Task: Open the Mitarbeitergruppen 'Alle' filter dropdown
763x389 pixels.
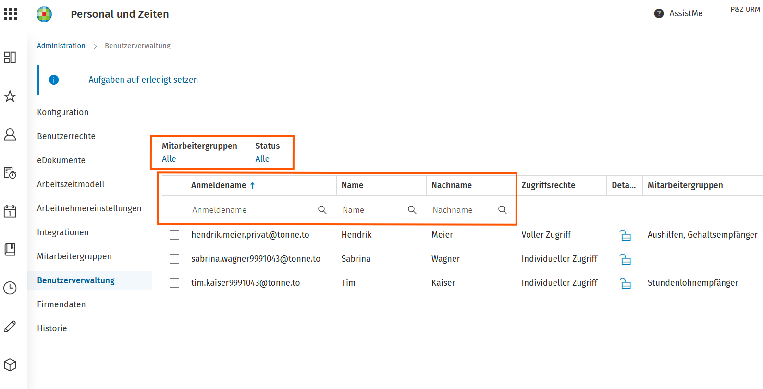Action: (169, 159)
